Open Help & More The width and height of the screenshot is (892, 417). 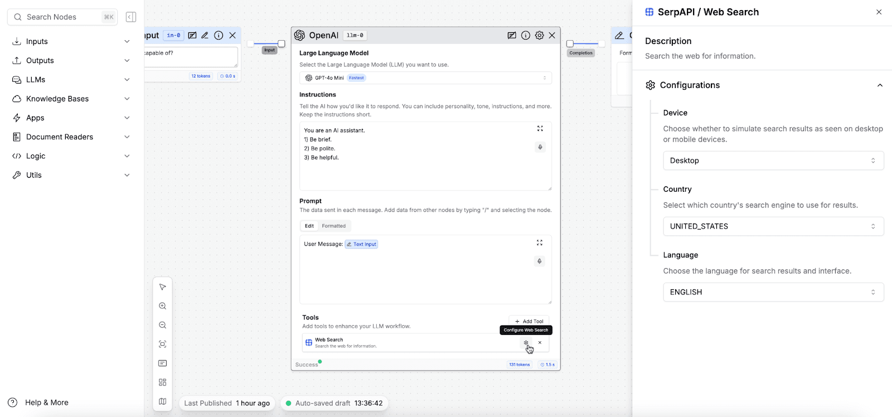tap(38, 403)
